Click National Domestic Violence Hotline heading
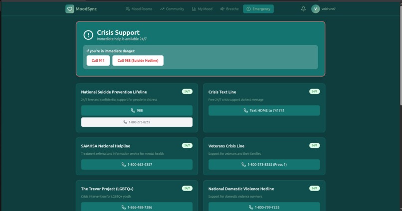Image resolution: width=402 pixels, height=211 pixels. click(241, 189)
